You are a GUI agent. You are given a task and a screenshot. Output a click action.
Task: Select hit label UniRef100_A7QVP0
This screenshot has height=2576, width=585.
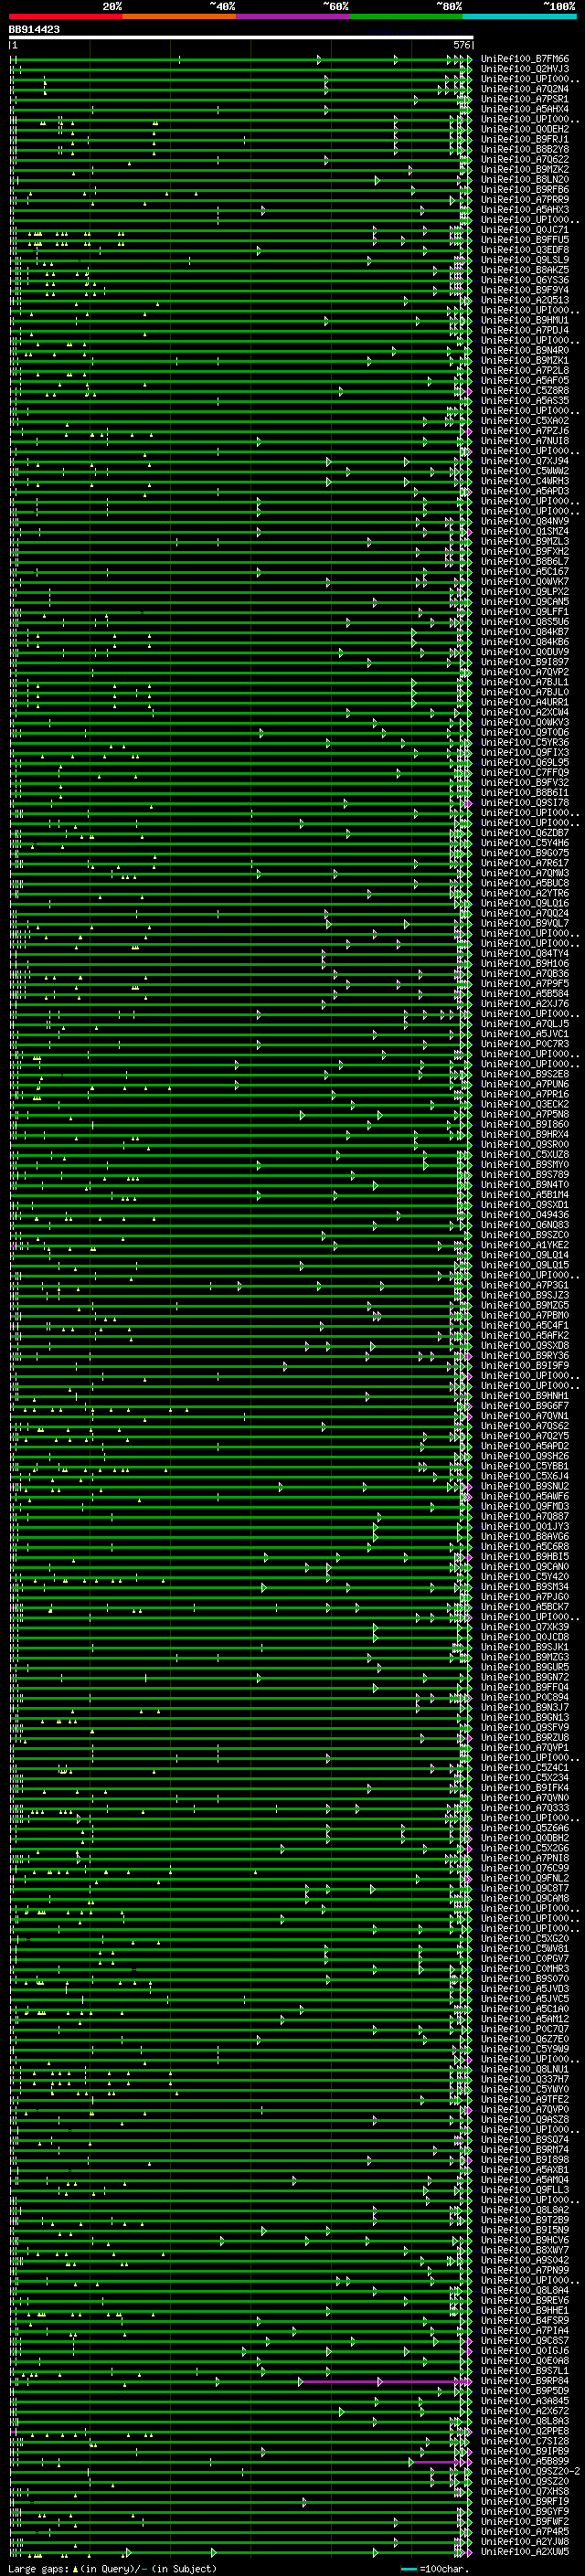click(x=524, y=2110)
